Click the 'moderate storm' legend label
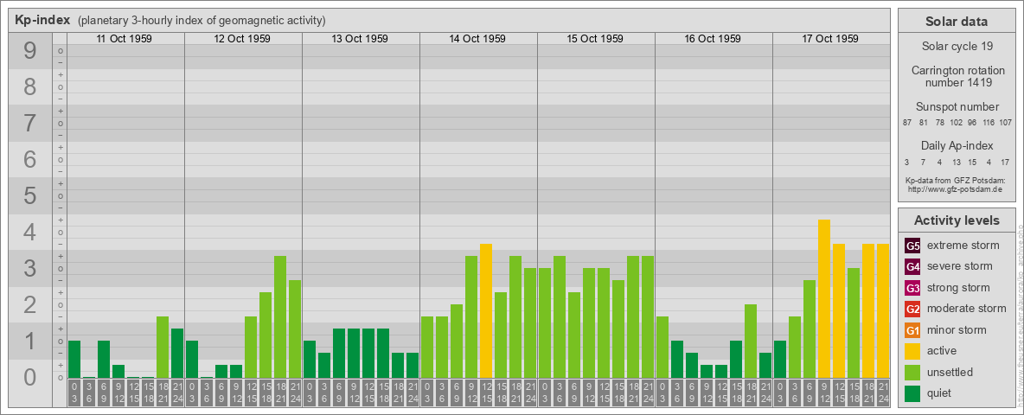Screen dimensions: 1024x415 point(967,309)
